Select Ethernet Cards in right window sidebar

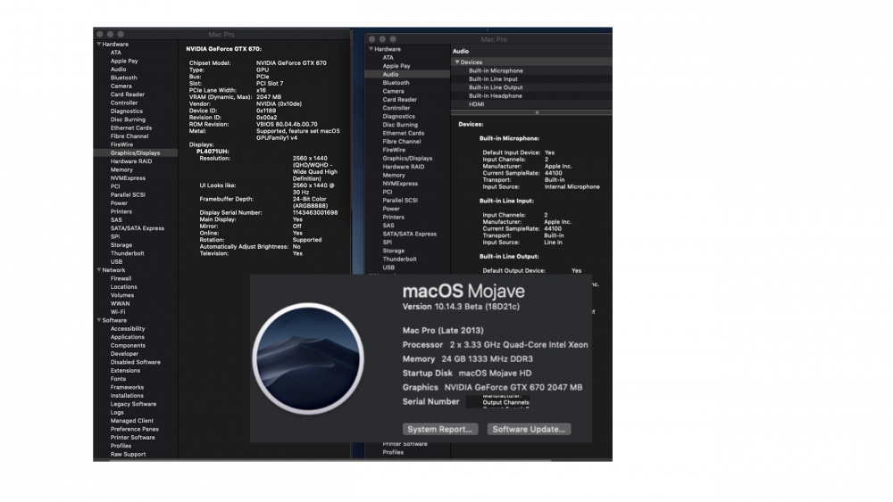(x=404, y=133)
